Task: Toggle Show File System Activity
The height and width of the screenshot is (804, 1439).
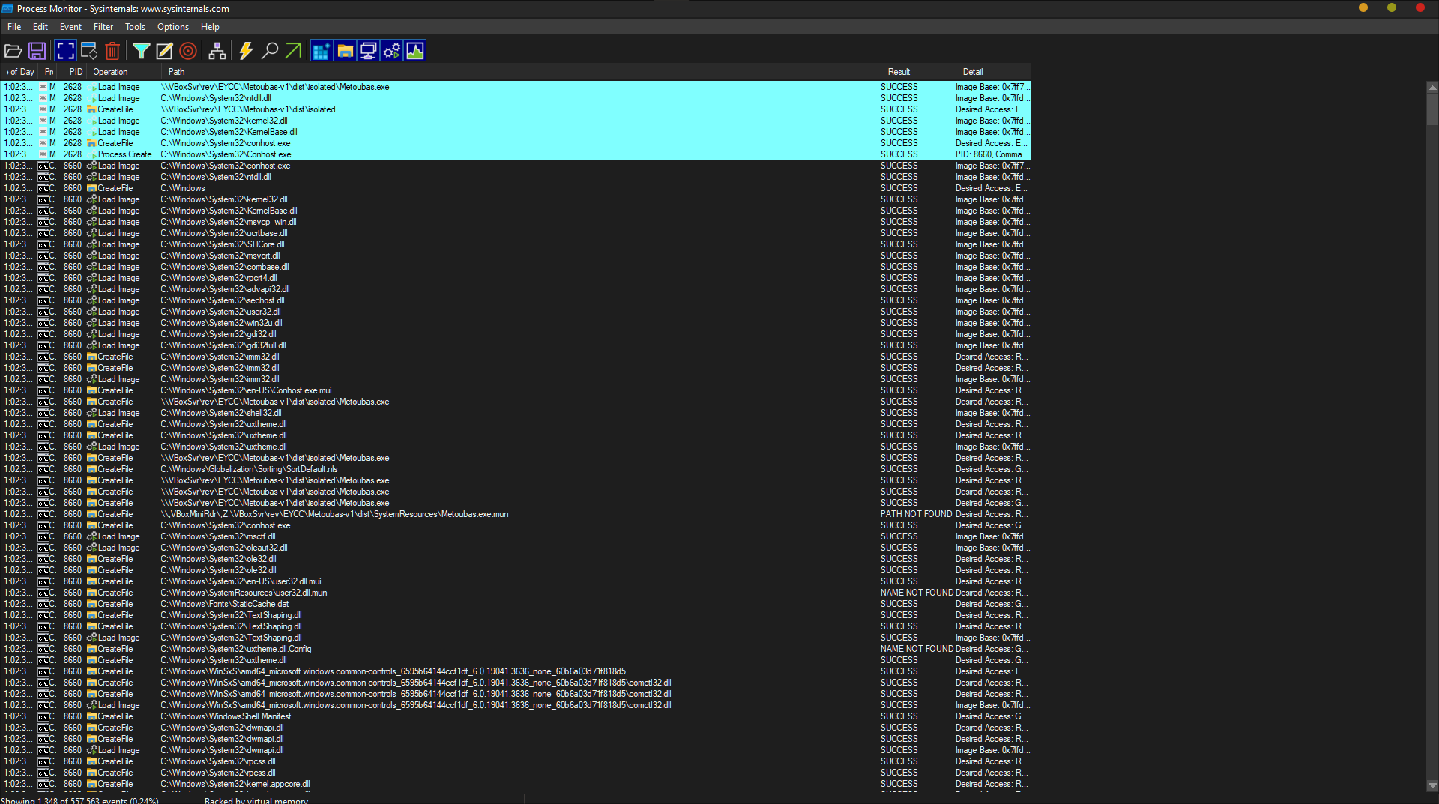Action: [345, 51]
